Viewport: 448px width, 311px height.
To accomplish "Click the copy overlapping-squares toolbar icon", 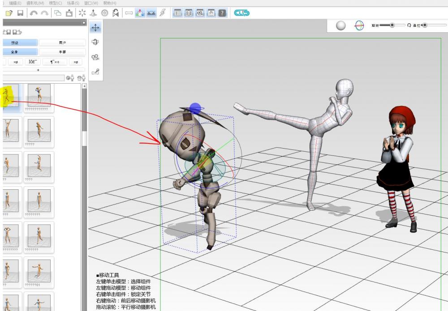I will point(58,13).
